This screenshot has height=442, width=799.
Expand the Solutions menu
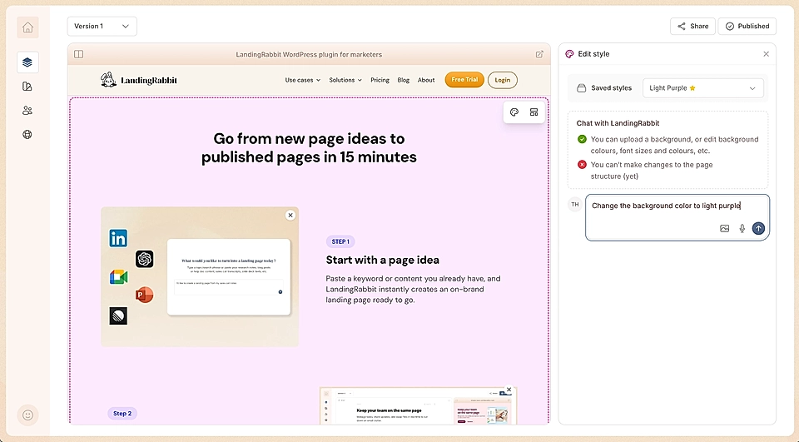click(345, 80)
